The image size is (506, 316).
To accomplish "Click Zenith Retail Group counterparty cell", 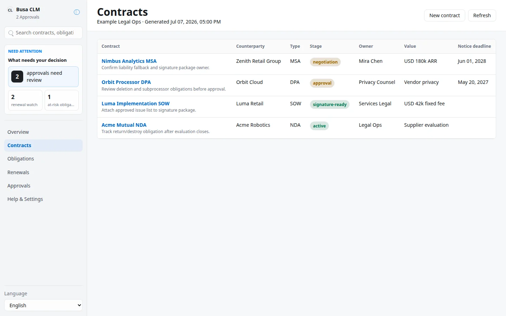I will (258, 61).
